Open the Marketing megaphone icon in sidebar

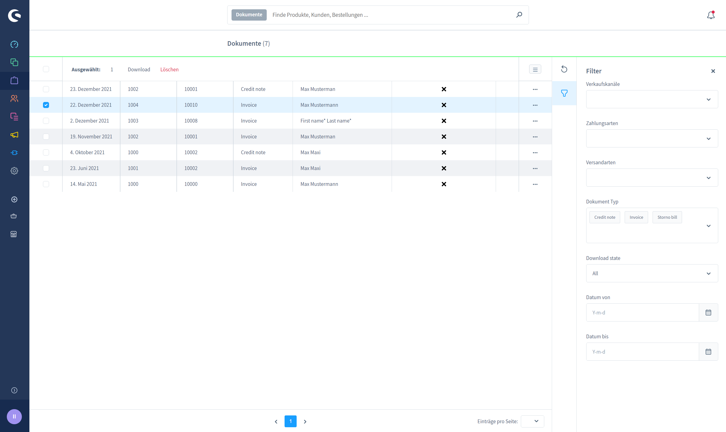[x=14, y=134]
